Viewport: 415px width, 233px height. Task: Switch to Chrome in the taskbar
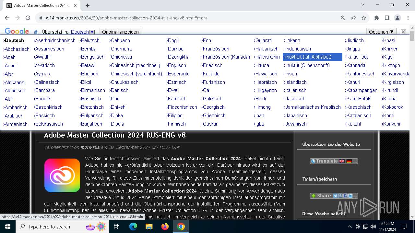[181, 227]
